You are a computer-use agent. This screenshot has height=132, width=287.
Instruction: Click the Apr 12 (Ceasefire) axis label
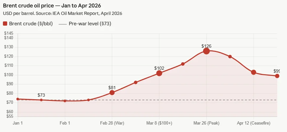[x=253, y=123]
